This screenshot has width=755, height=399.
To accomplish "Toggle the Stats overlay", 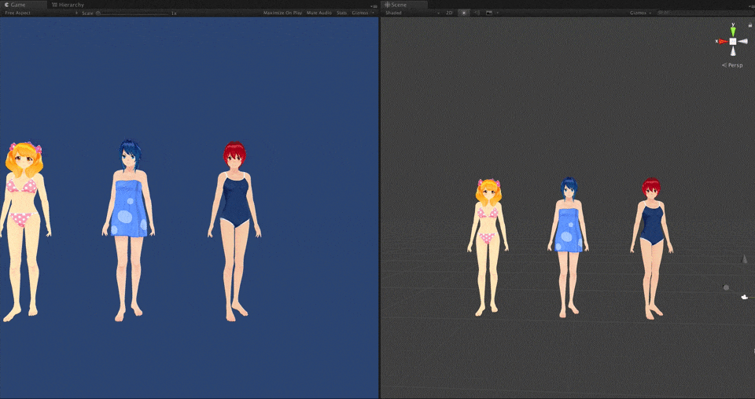I will (x=342, y=13).
